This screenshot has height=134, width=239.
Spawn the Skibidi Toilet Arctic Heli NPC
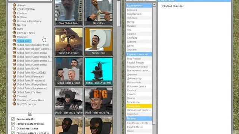[x=99, y=71]
